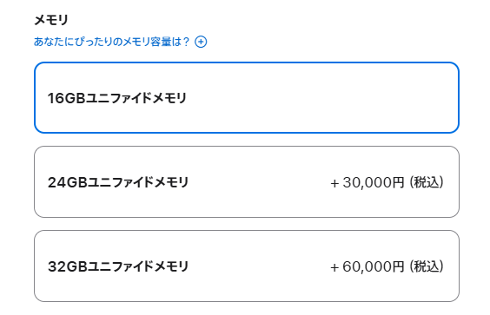
Task: Click the plus sign before 30,000円
Action: (334, 184)
